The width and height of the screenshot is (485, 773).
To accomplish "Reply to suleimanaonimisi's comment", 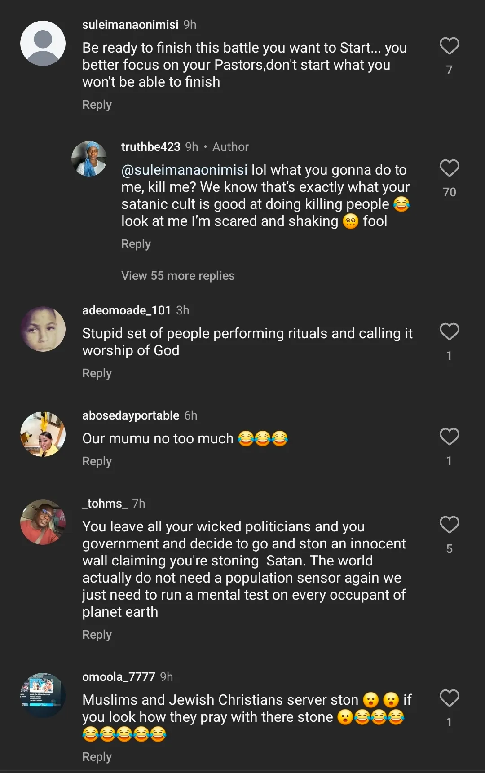I will (97, 105).
